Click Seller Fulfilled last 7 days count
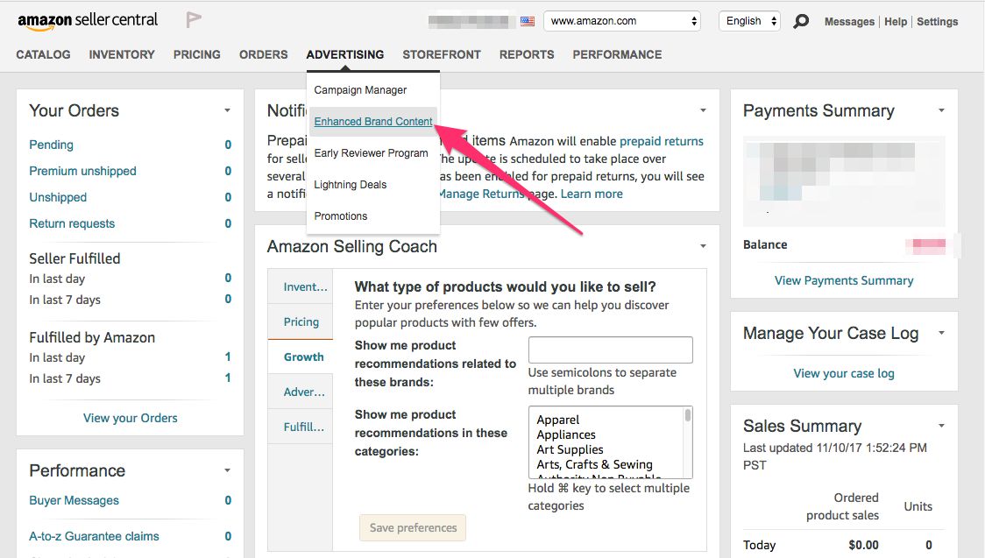This screenshot has width=985, height=558. pyautogui.click(x=228, y=299)
